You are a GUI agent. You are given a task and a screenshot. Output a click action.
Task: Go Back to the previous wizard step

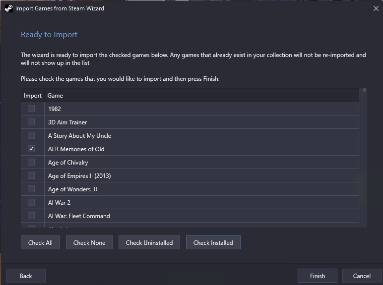pyautogui.click(x=26, y=276)
